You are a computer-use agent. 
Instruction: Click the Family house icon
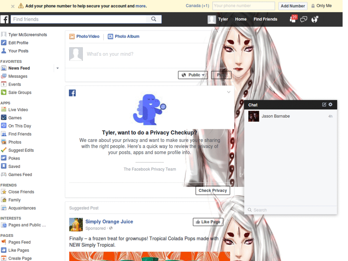click(x=3, y=200)
